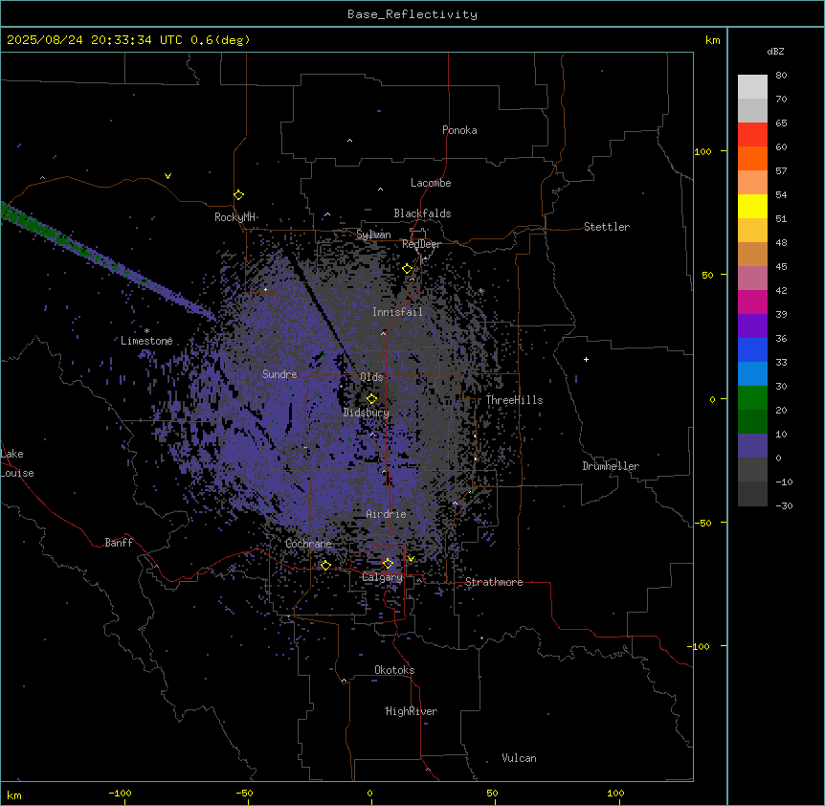Viewport: 825px width, 806px height.
Task: Click the Blackfalds label
Action: click(422, 213)
